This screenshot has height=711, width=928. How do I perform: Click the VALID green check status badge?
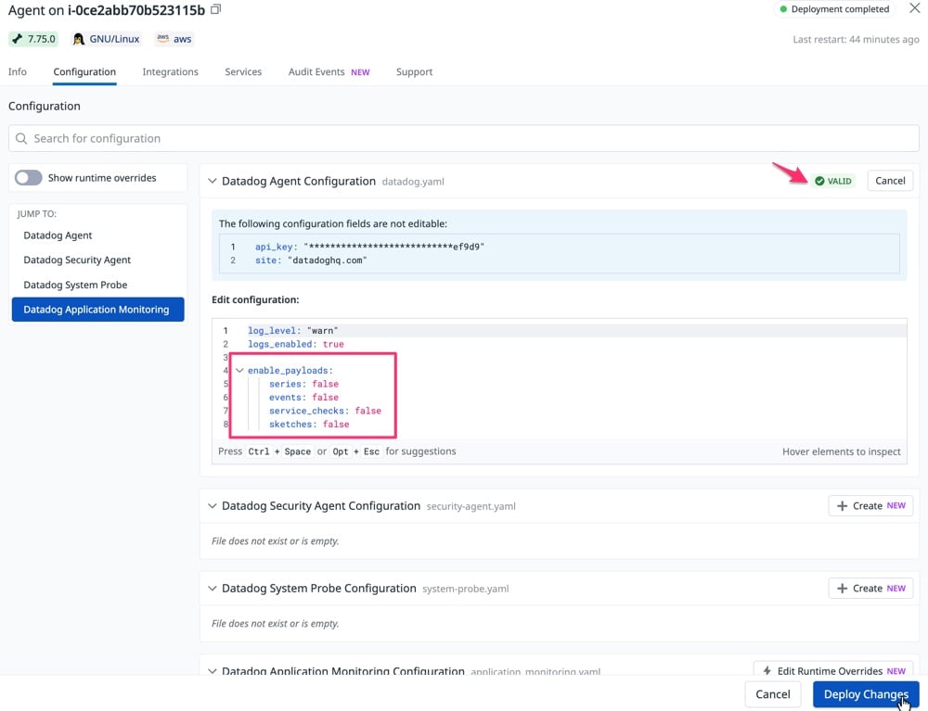click(x=832, y=181)
